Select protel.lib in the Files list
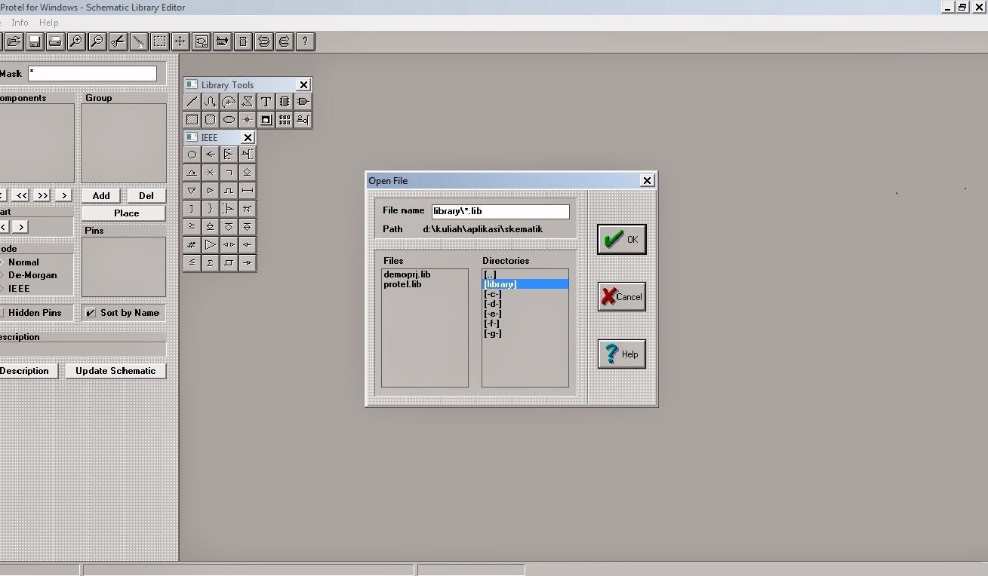 pyautogui.click(x=401, y=284)
